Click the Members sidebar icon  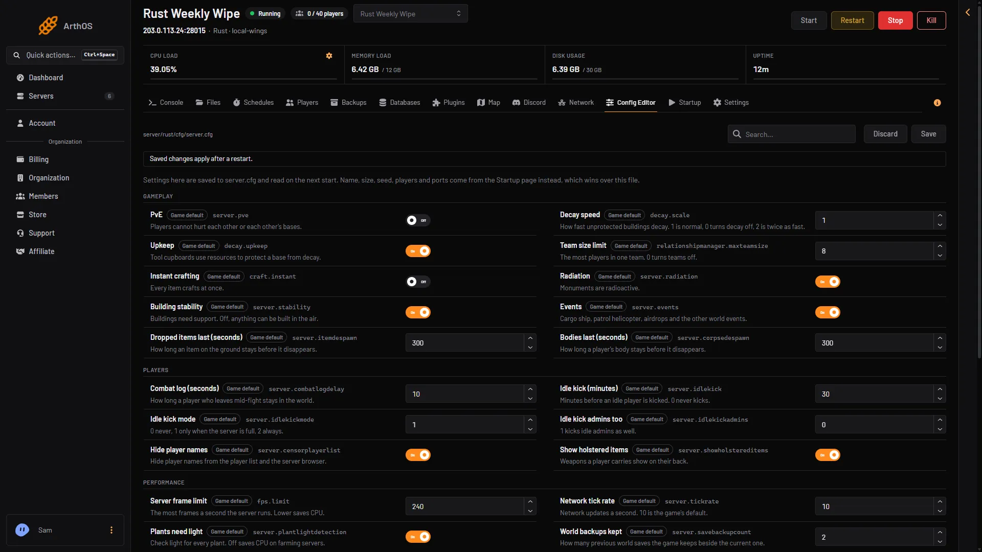[20, 196]
